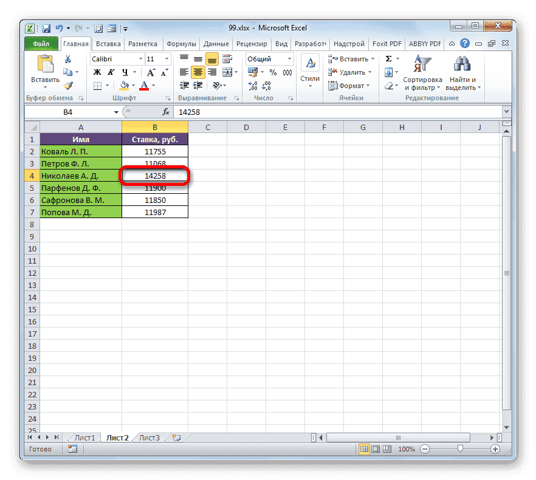The height and width of the screenshot is (480, 536).
Task: Switch to the Лист3 sheet tab
Action: click(x=149, y=437)
